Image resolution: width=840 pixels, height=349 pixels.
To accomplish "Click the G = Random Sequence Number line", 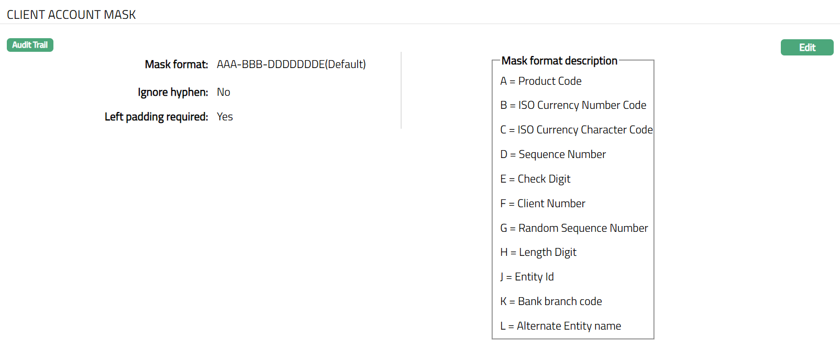I will click(574, 228).
